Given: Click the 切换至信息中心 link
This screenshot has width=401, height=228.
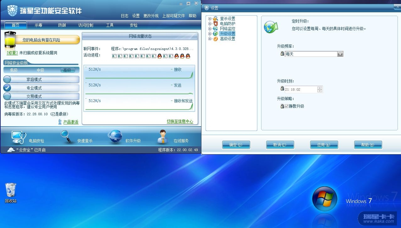Looking at the screenshot, I should coord(180,121).
